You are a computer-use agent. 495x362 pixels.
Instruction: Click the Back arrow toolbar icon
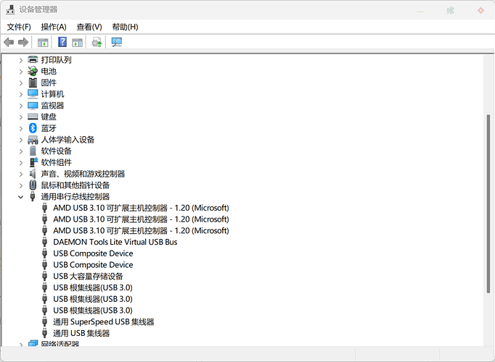point(9,42)
